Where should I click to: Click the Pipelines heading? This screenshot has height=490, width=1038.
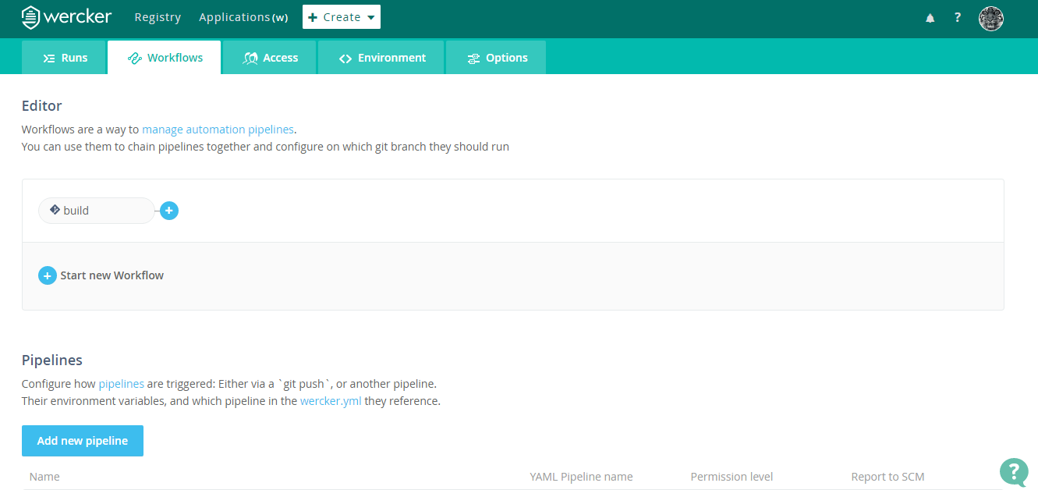point(51,360)
